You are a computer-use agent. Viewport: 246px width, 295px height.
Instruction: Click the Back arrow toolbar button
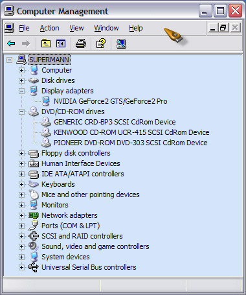[x=11, y=43]
